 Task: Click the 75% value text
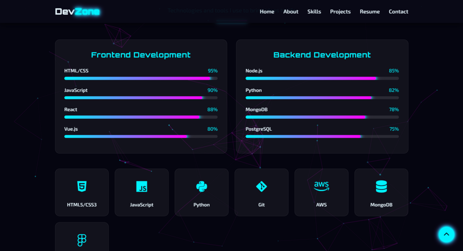394,129
